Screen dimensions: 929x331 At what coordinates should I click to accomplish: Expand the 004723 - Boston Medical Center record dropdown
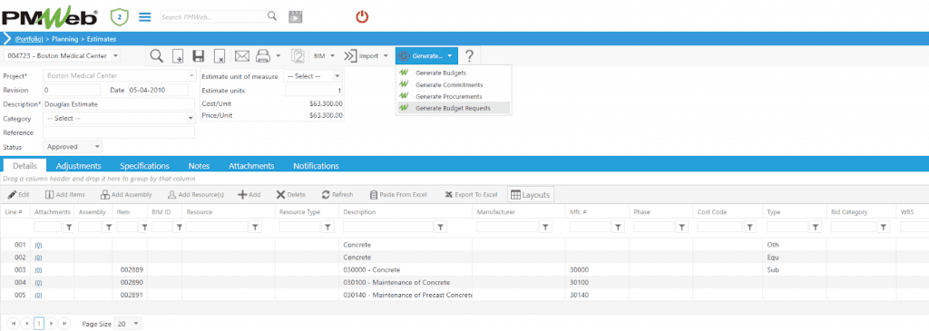pos(115,55)
